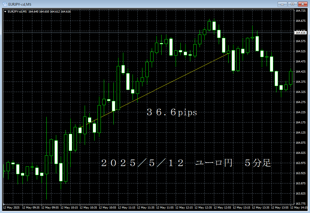Click time axis label 12 May 14:15

click(299, 207)
